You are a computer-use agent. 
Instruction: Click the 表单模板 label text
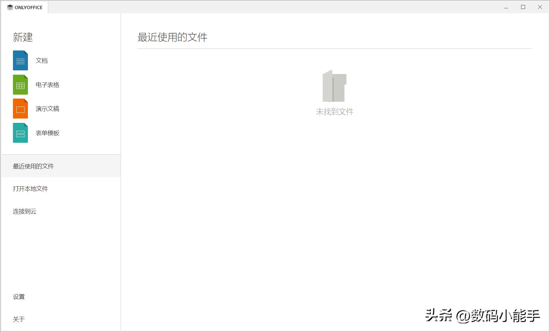tap(47, 133)
